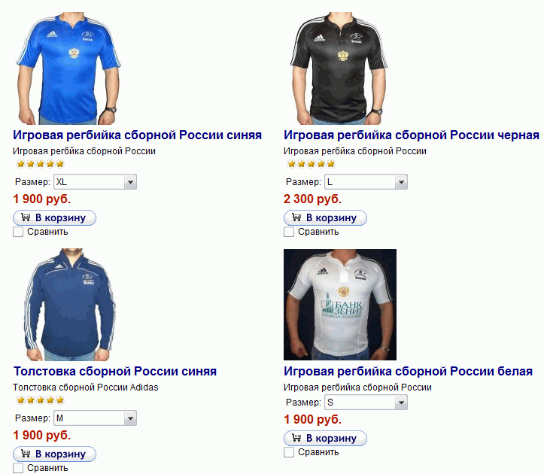
Task: Click star rating of the black rugby jersey
Action: 310,164
